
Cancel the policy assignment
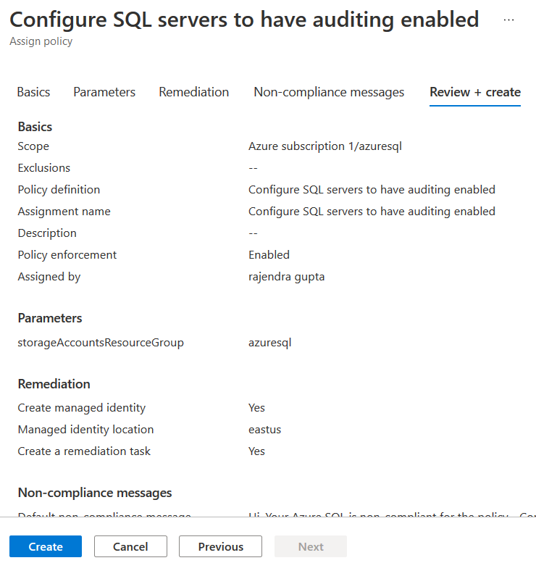click(130, 546)
